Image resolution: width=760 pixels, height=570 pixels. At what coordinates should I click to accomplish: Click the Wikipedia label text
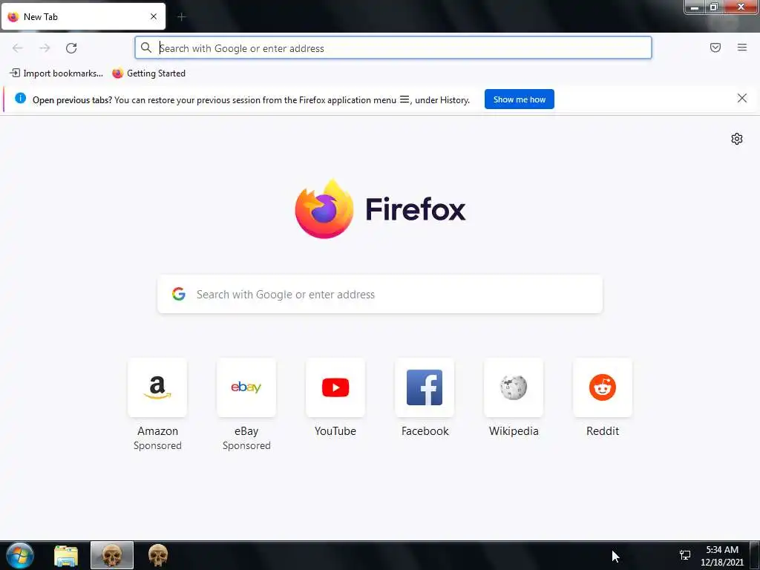click(x=514, y=431)
